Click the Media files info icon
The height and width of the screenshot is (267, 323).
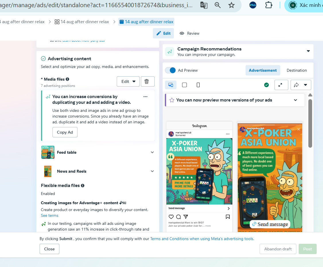click(x=67, y=79)
